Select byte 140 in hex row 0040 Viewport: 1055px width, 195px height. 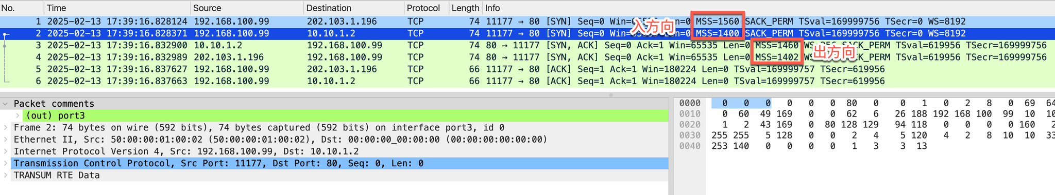pyautogui.click(x=741, y=146)
